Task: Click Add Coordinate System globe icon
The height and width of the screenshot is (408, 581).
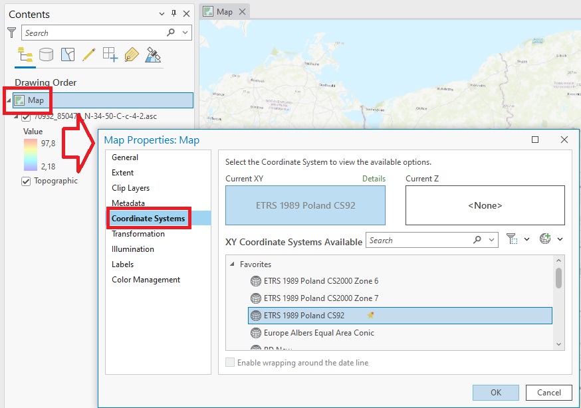Action: pyautogui.click(x=546, y=240)
